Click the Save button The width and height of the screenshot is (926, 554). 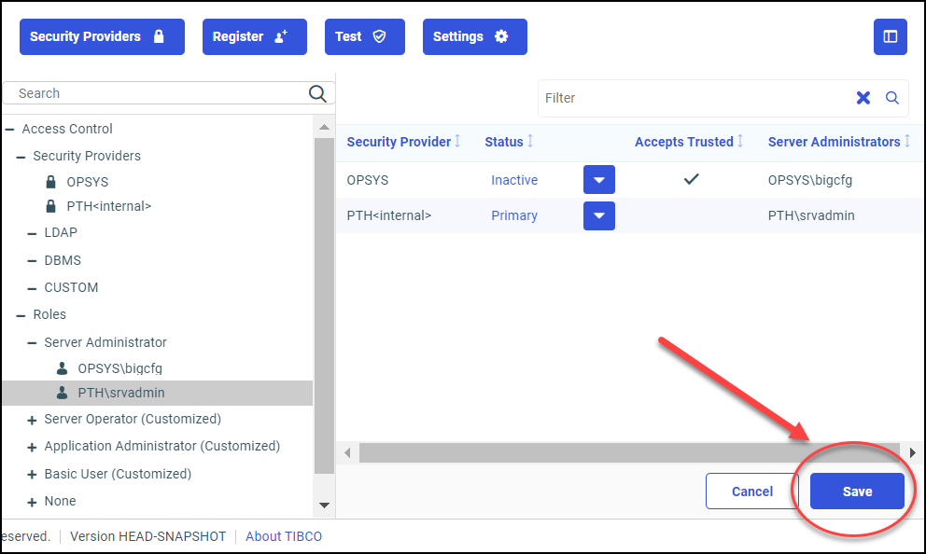[856, 491]
